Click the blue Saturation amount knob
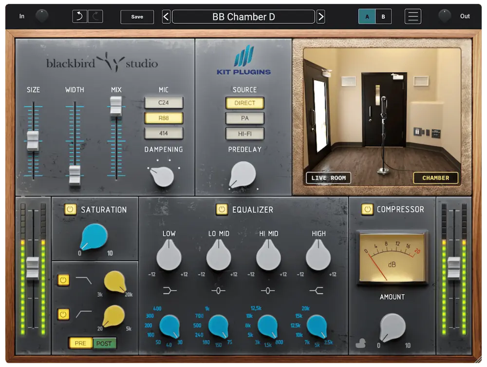Screen dimensions: 487x367 point(94,237)
